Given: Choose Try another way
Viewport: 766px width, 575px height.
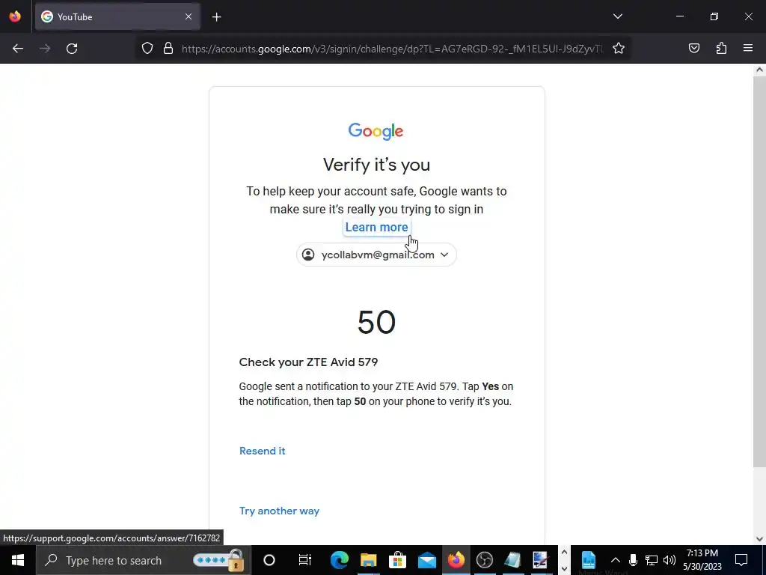Looking at the screenshot, I should pyautogui.click(x=280, y=511).
